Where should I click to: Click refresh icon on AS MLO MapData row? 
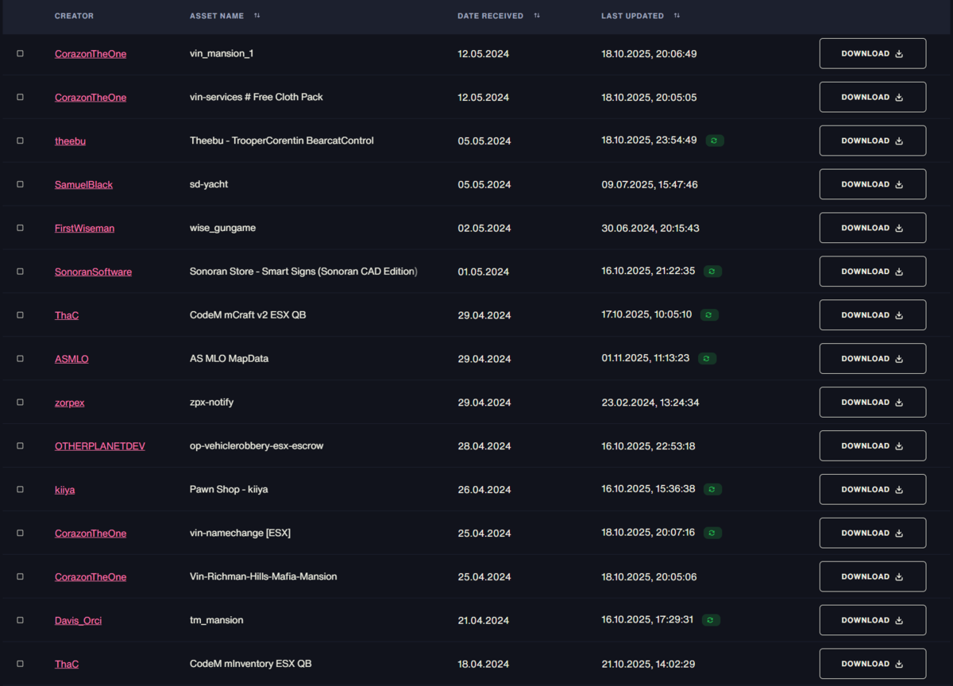(x=707, y=359)
